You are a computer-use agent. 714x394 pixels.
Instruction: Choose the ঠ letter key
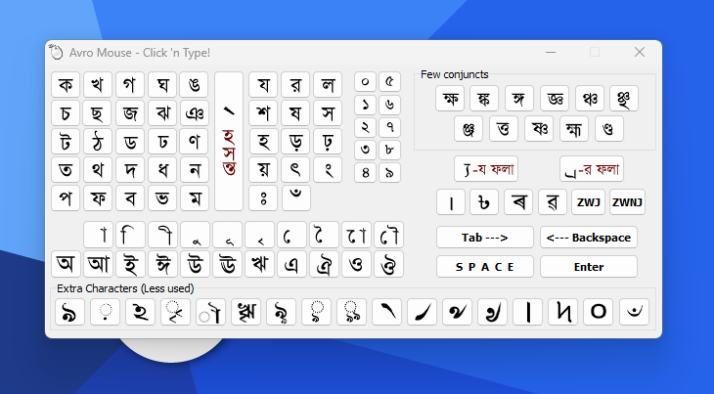[98, 142]
